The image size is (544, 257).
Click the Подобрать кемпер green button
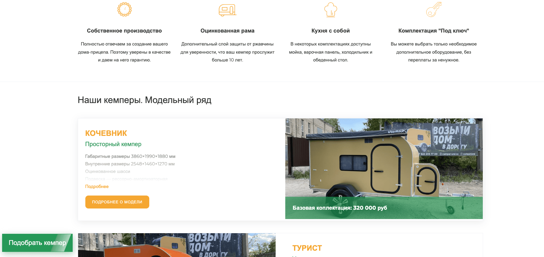pos(37,243)
